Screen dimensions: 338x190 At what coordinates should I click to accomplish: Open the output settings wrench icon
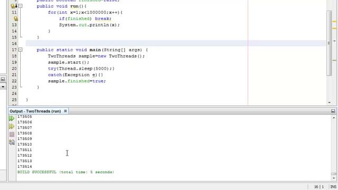12,142
